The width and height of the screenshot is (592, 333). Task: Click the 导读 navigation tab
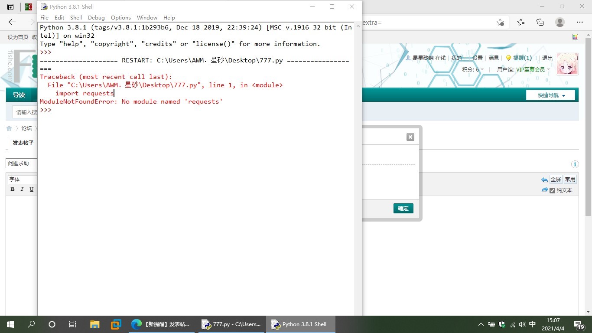[19, 95]
